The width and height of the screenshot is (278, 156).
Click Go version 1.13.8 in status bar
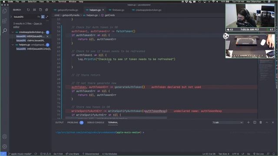coord(58,154)
